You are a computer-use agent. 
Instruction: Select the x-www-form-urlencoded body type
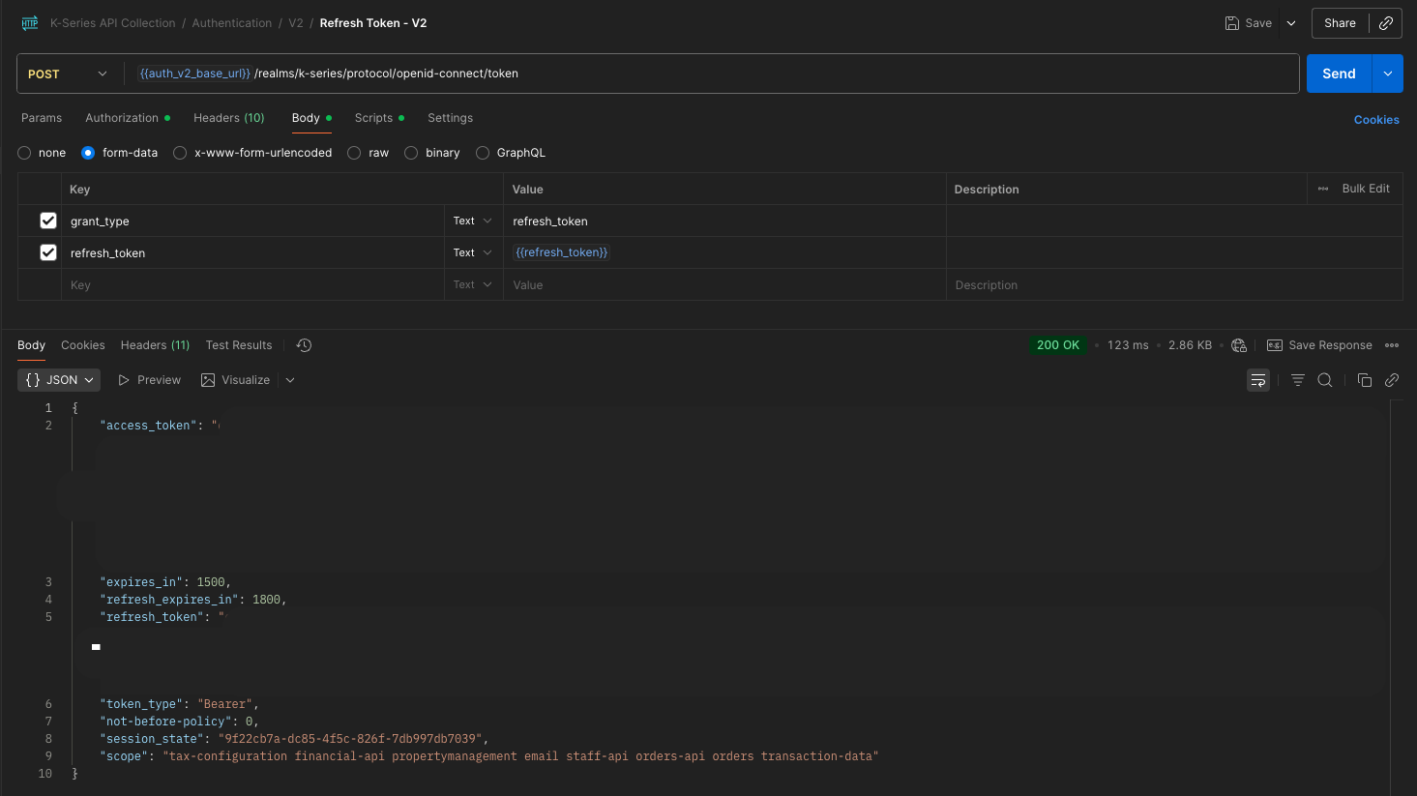pos(180,153)
